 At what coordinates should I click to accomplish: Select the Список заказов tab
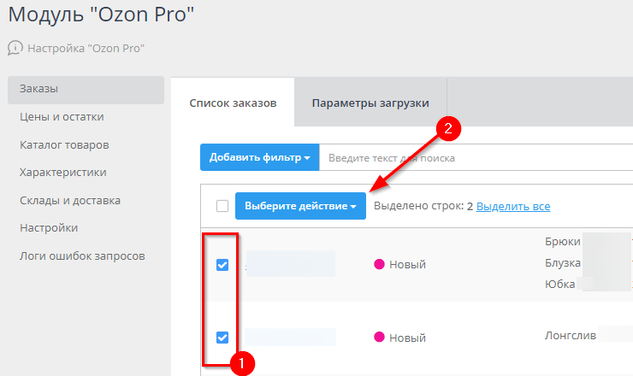point(233,103)
